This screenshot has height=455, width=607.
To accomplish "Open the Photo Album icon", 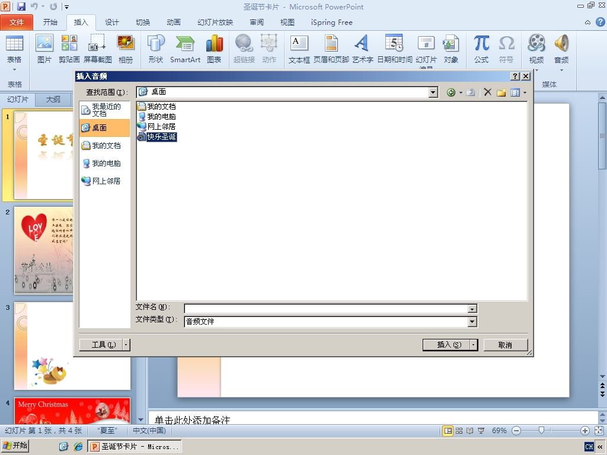I will 126,43.
